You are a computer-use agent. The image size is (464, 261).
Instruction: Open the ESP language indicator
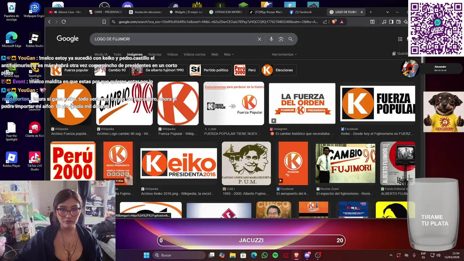(x=423, y=255)
